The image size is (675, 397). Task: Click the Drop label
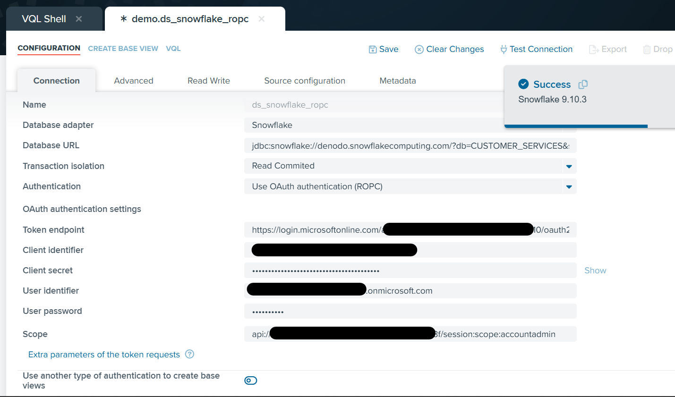[x=663, y=49]
